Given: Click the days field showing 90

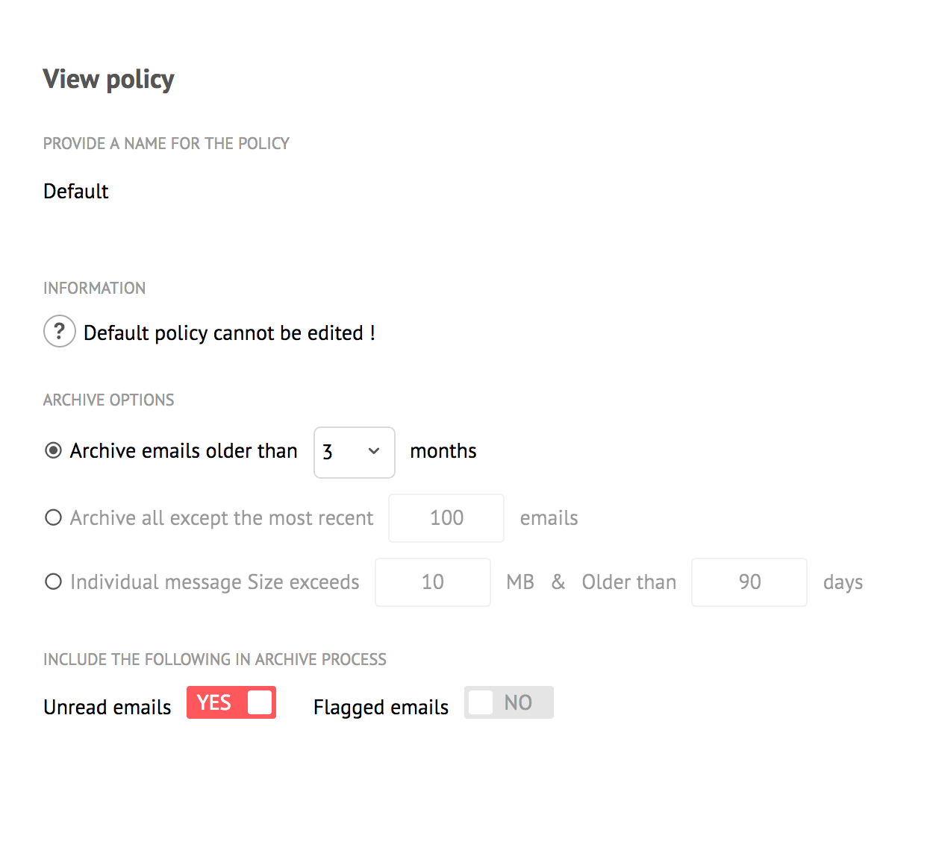Looking at the screenshot, I should point(749,582).
